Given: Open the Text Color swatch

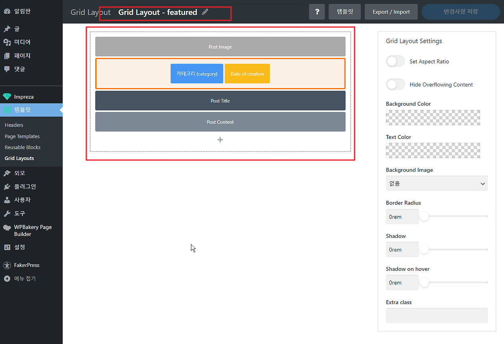Looking at the screenshot, I should [433, 151].
